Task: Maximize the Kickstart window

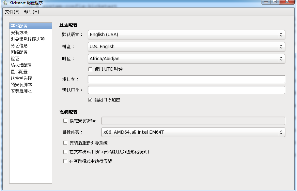Action: coord(275,2)
